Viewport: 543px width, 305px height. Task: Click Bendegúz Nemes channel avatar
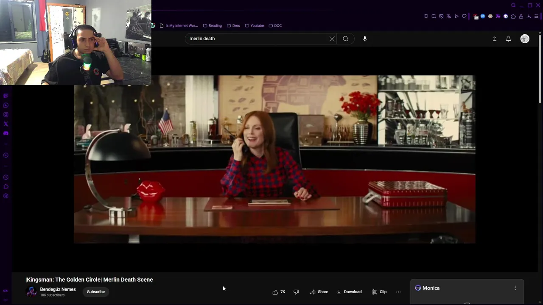pos(31,292)
